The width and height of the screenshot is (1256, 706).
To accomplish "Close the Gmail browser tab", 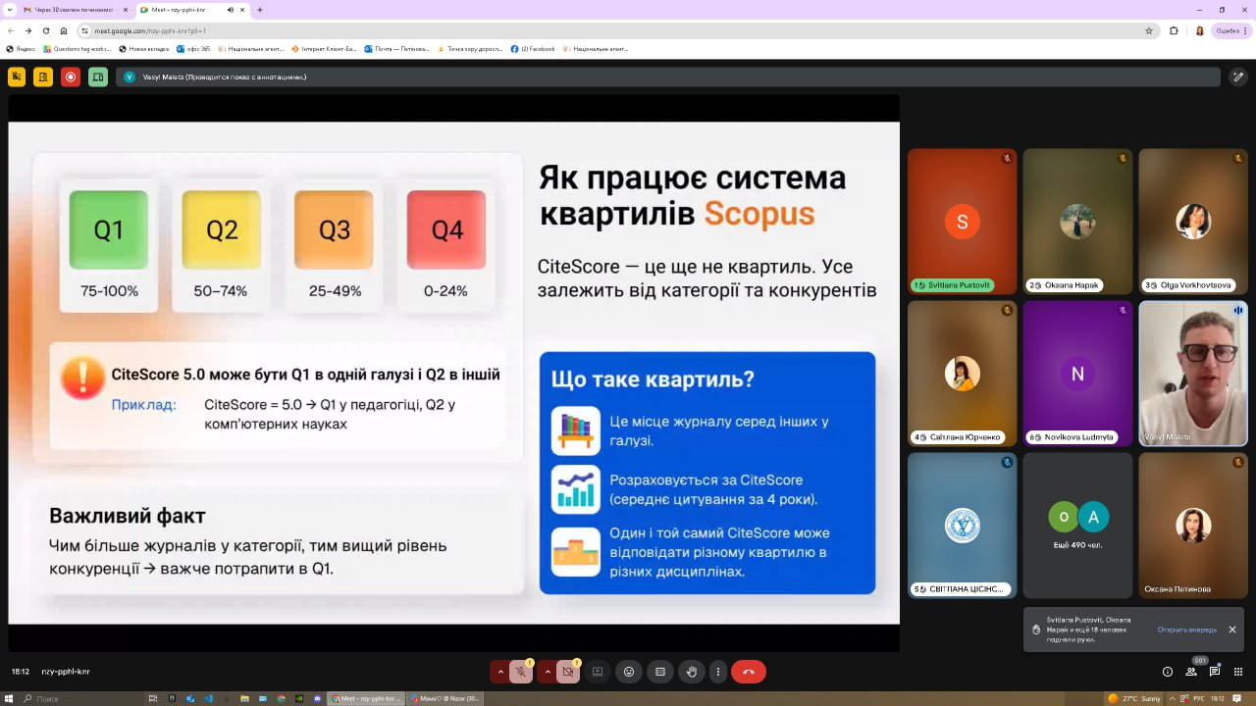I will coord(124,10).
